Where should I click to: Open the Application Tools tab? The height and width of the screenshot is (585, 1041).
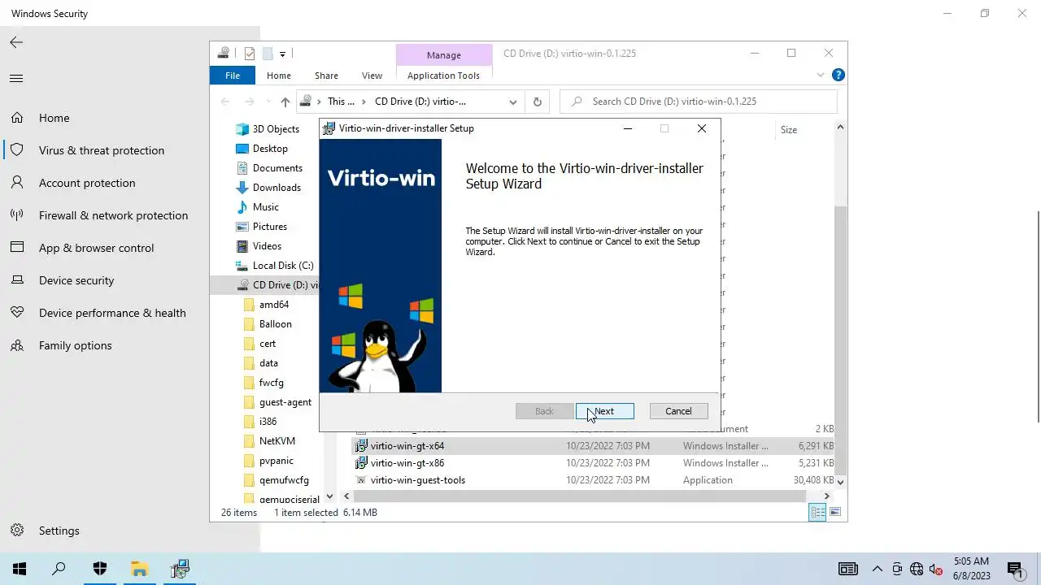tap(443, 75)
